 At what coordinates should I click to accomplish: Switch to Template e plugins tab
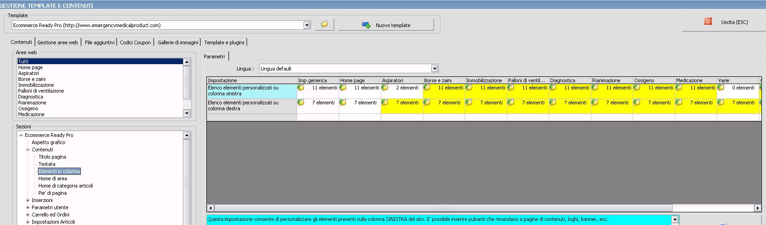click(x=224, y=42)
